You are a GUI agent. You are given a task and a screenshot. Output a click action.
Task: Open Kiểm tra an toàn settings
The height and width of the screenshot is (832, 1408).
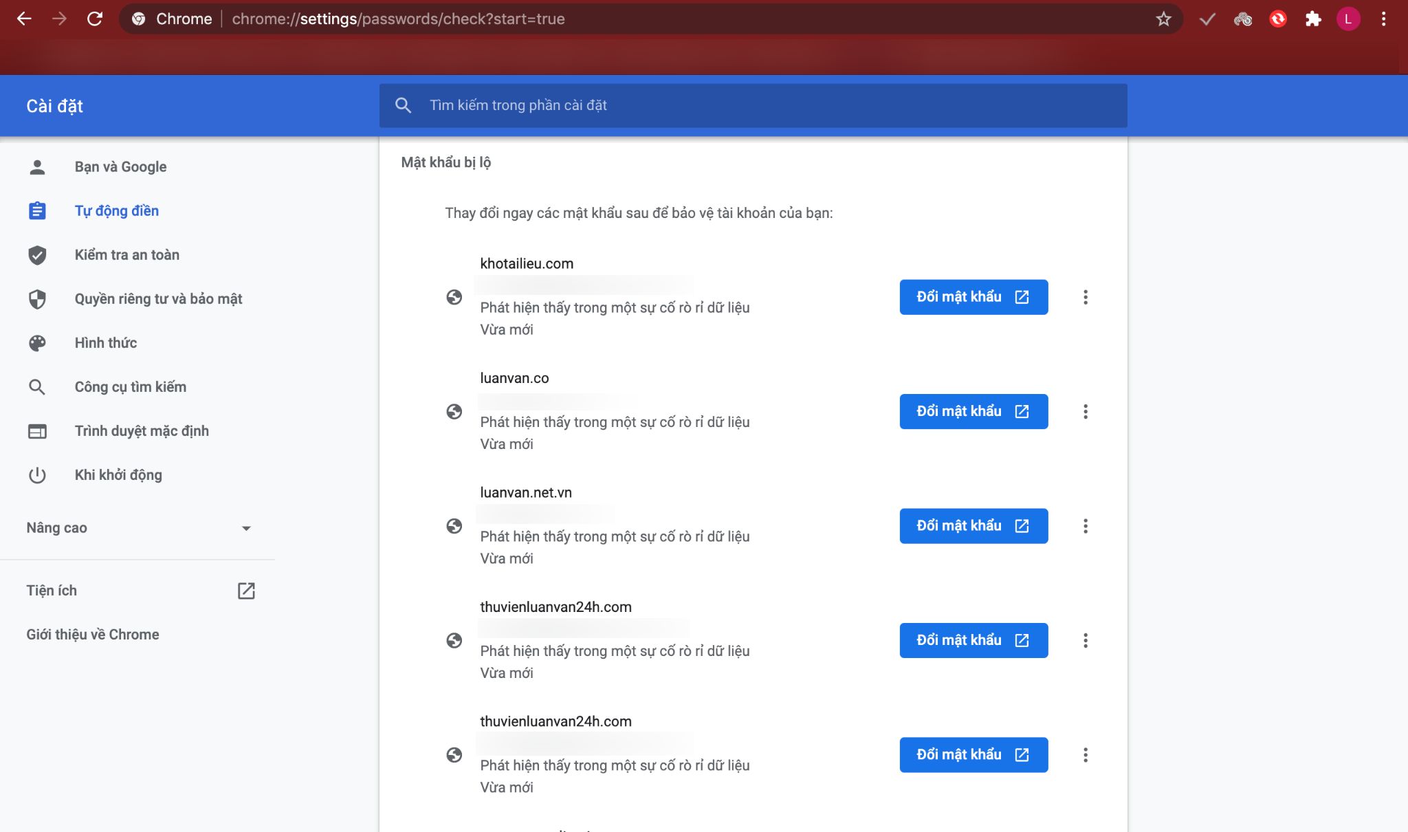(x=126, y=255)
